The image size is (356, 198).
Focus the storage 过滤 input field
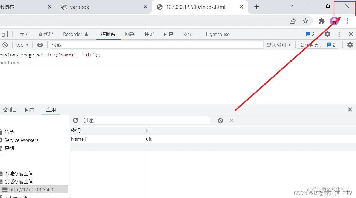click(146, 120)
